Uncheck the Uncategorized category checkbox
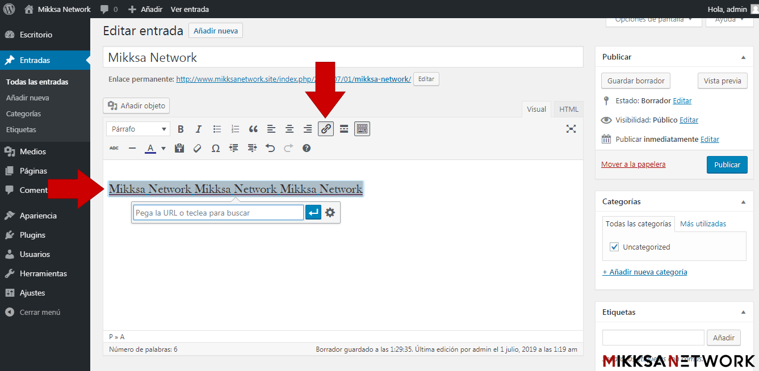This screenshot has height=371, width=759. point(614,247)
